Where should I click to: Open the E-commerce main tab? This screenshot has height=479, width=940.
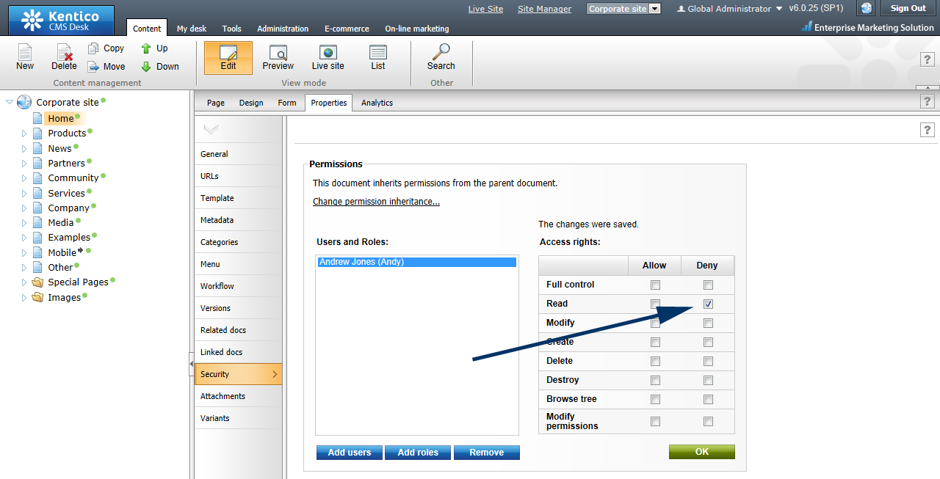(x=347, y=29)
